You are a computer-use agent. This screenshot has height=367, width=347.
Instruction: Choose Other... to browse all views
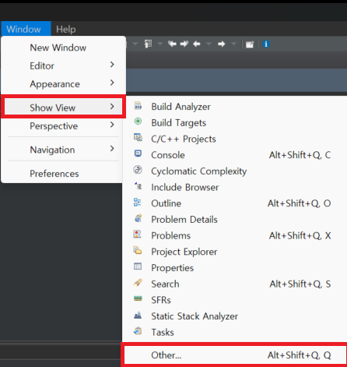tap(235, 355)
